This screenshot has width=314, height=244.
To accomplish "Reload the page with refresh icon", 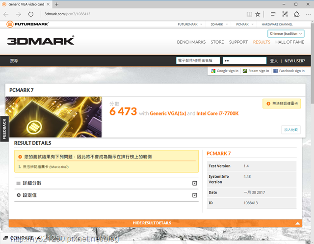I will coord(31,14).
